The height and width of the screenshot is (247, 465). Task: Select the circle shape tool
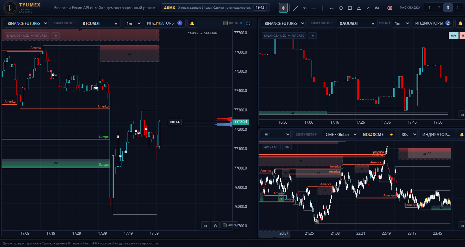click(341, 8)
